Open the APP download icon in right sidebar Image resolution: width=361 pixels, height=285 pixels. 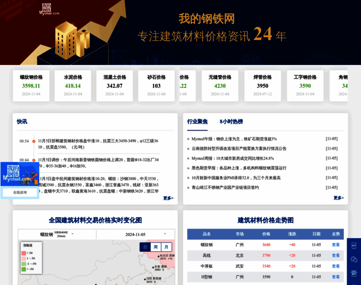(x=354, y=246)
